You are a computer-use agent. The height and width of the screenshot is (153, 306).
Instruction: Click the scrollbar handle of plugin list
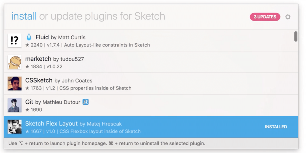[296, 36]
